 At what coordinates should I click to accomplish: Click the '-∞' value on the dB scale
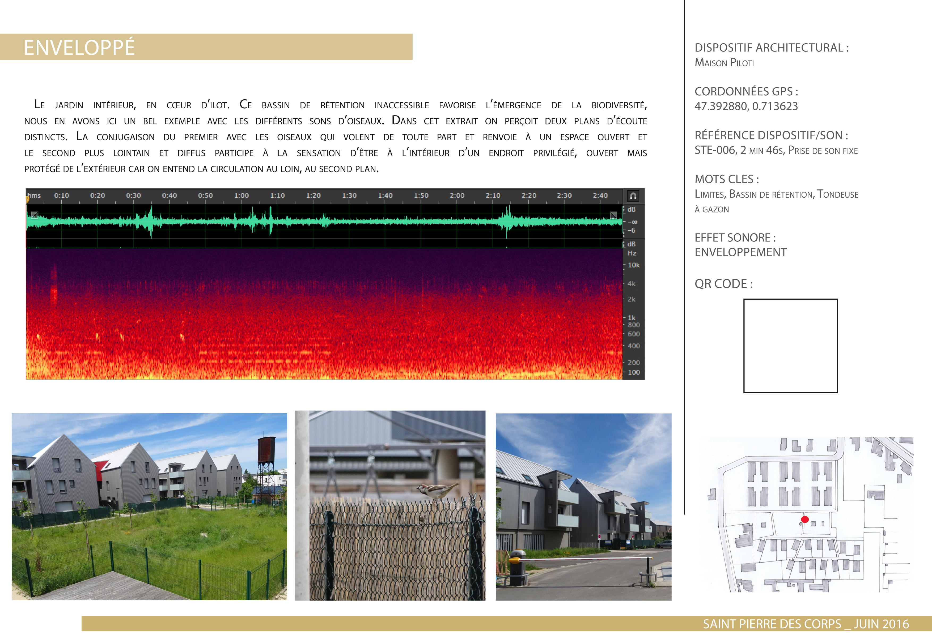632,222
